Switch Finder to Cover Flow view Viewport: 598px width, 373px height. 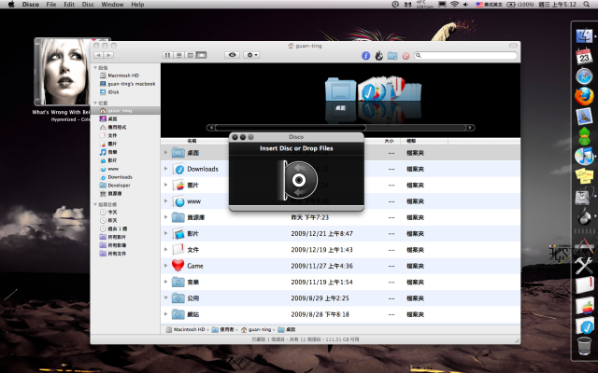click(201, 55)
